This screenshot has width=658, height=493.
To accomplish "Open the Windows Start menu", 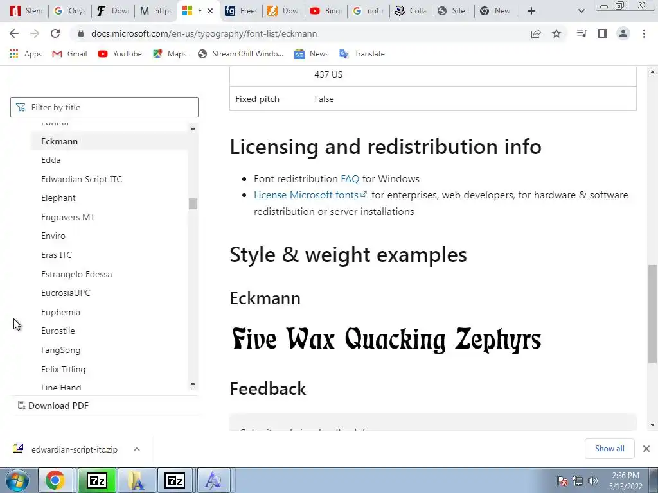I will (17, 480).
